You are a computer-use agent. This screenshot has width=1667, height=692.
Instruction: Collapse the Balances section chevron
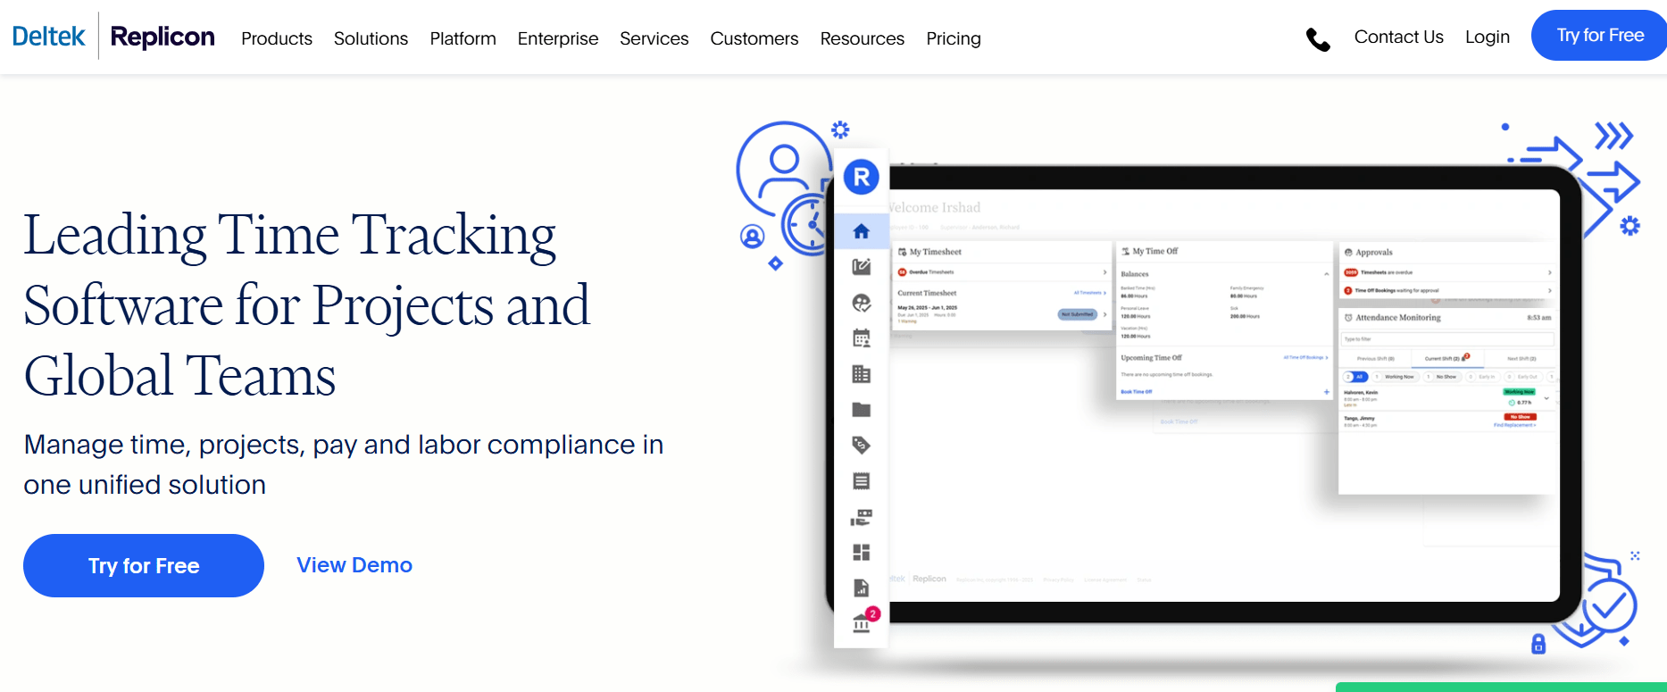coord(1326,274)
